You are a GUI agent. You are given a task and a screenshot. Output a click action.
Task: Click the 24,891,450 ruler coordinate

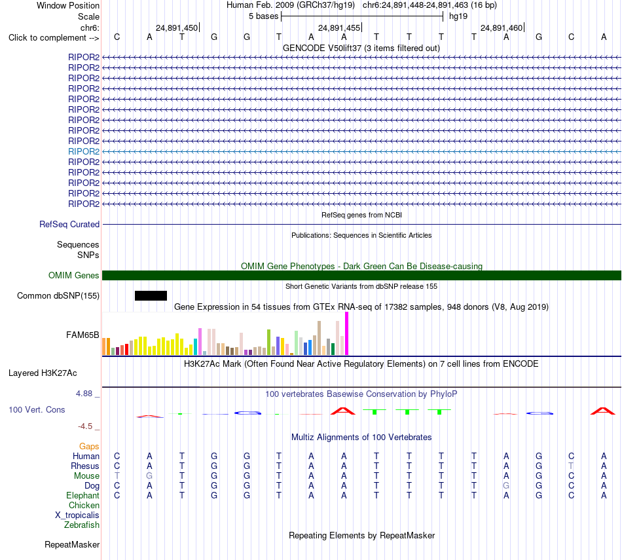tap(177, 28)
